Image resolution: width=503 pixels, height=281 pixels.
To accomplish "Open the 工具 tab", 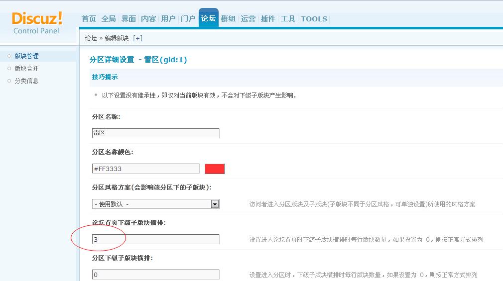I will pyautogui.click(x=288, y=19).
